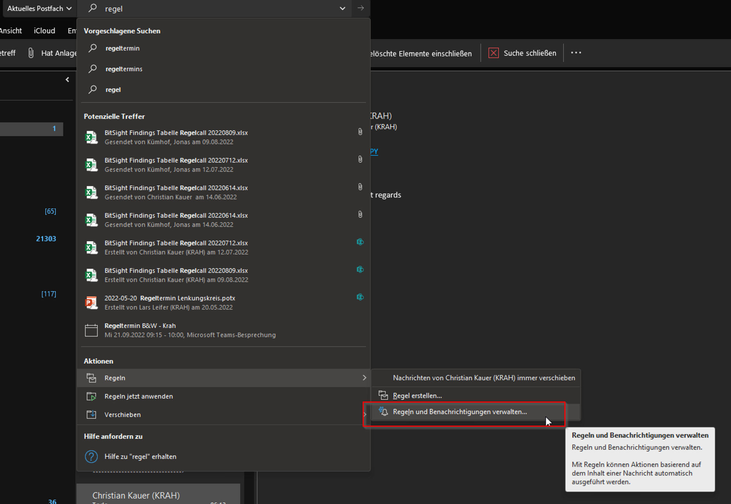
Task: Expand the search options chevron in the search box
Action: [x=342, y=8]
